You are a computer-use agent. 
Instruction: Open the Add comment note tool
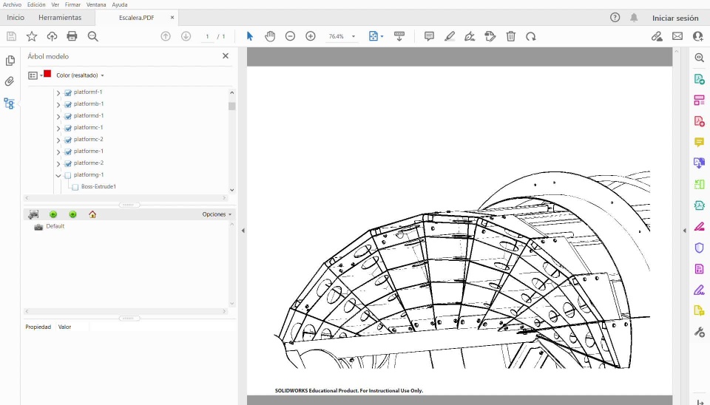(429, 36)
